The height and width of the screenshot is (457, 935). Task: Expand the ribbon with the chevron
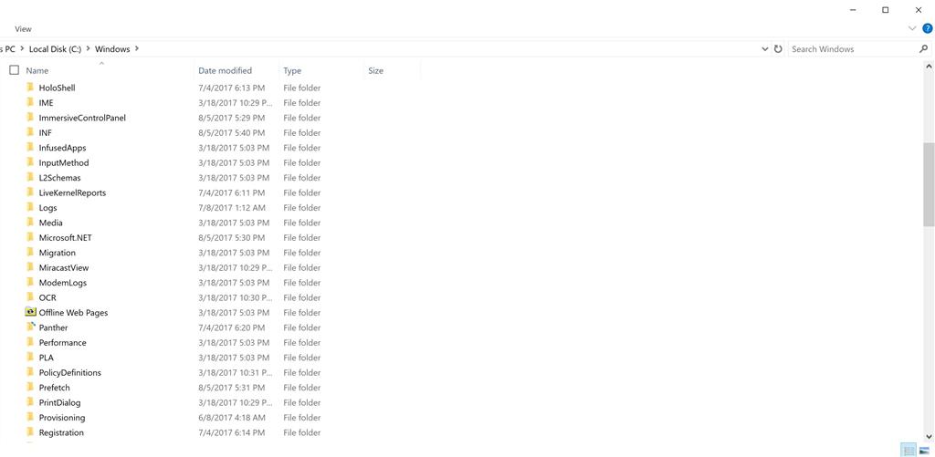click(x=912, y=28)
